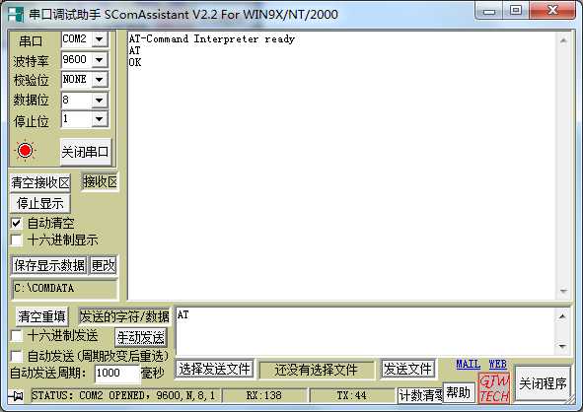The height and width of the screenshot is (412, 583).
Task: Click the 清空接收区 button
Action: [40, 182]
